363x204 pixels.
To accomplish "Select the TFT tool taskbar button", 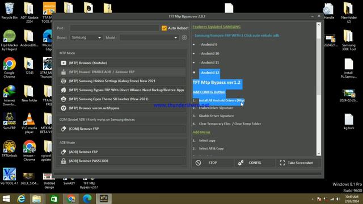I will (x=103, y=199).
